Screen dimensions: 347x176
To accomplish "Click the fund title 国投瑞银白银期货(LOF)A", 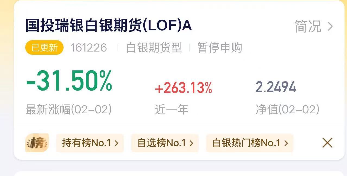I will coord(109,26).
